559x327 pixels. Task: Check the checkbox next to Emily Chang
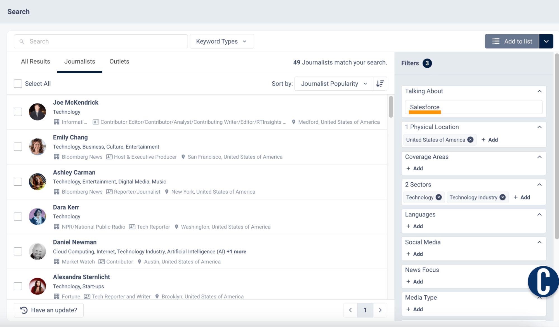(x=18, y=147)
